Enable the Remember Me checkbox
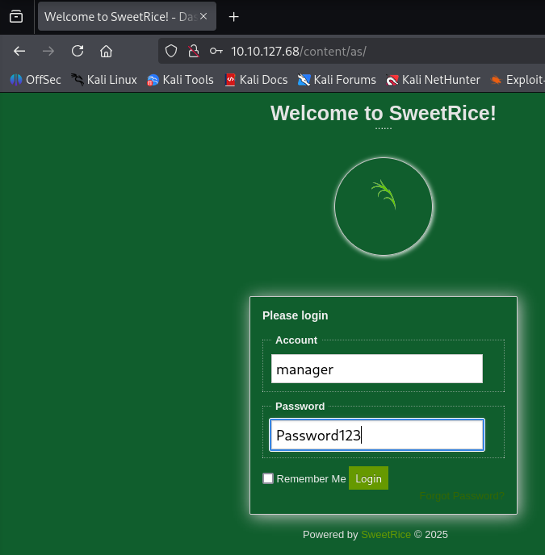The height and width of the screenshot is (555, 545). [268, 478]
